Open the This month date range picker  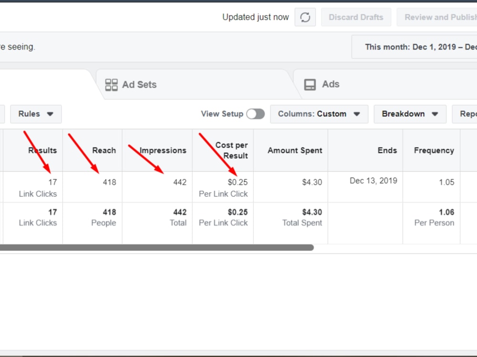pos(415,47)
